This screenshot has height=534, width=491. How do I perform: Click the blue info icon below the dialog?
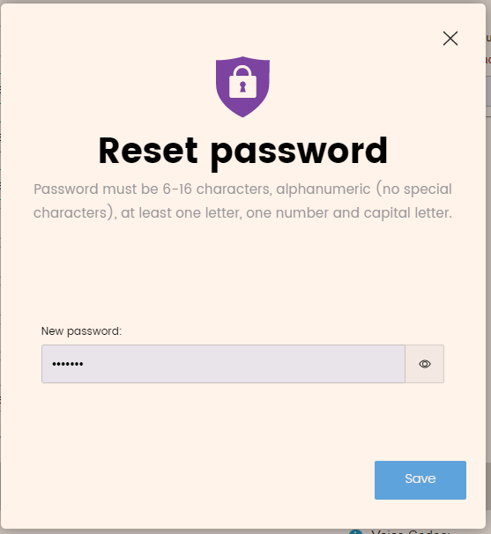point(356,532)
